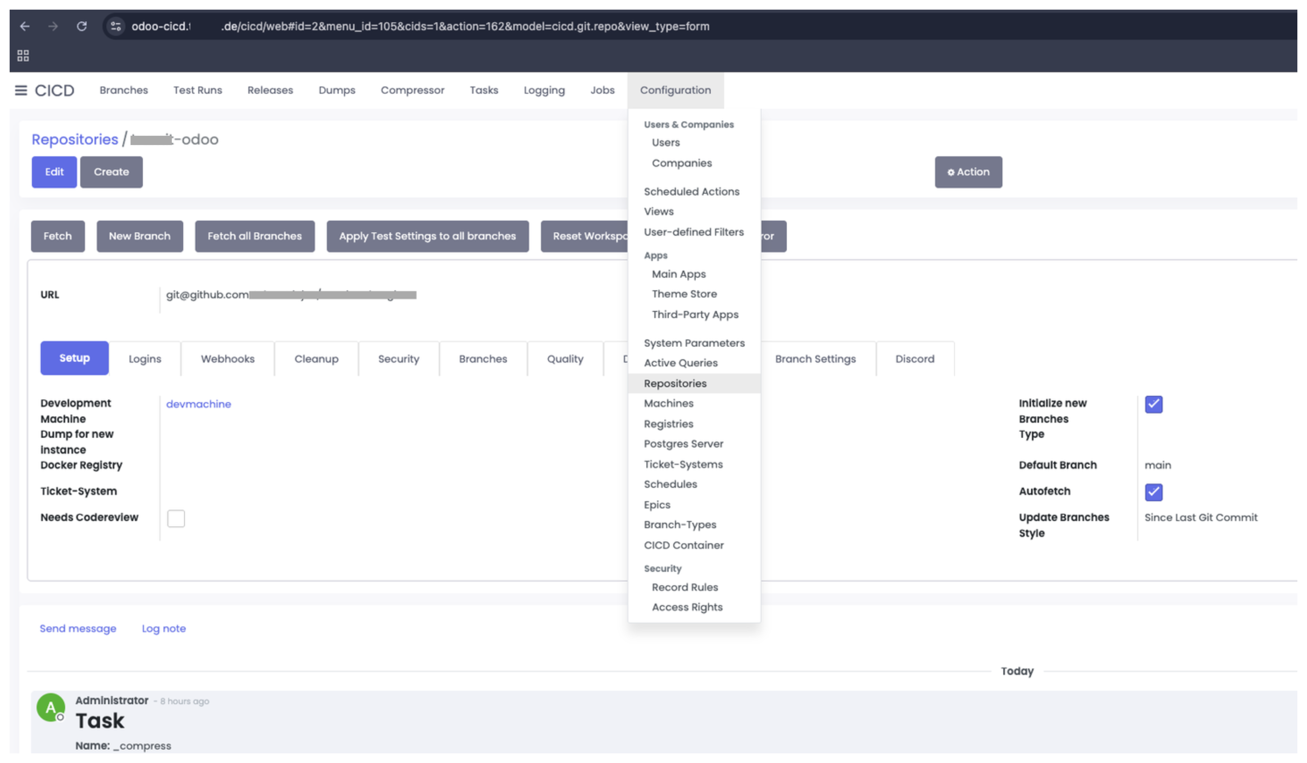Open Main Apps entry
Image resolution: width=1307 pixels, height=763 pixels.
tap(694, 274)
